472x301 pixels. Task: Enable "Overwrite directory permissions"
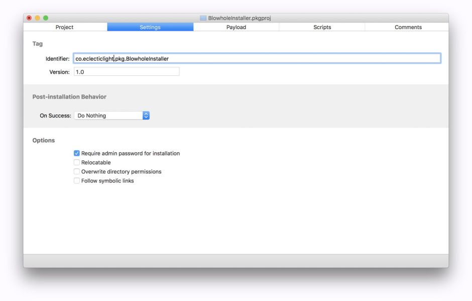77,171
